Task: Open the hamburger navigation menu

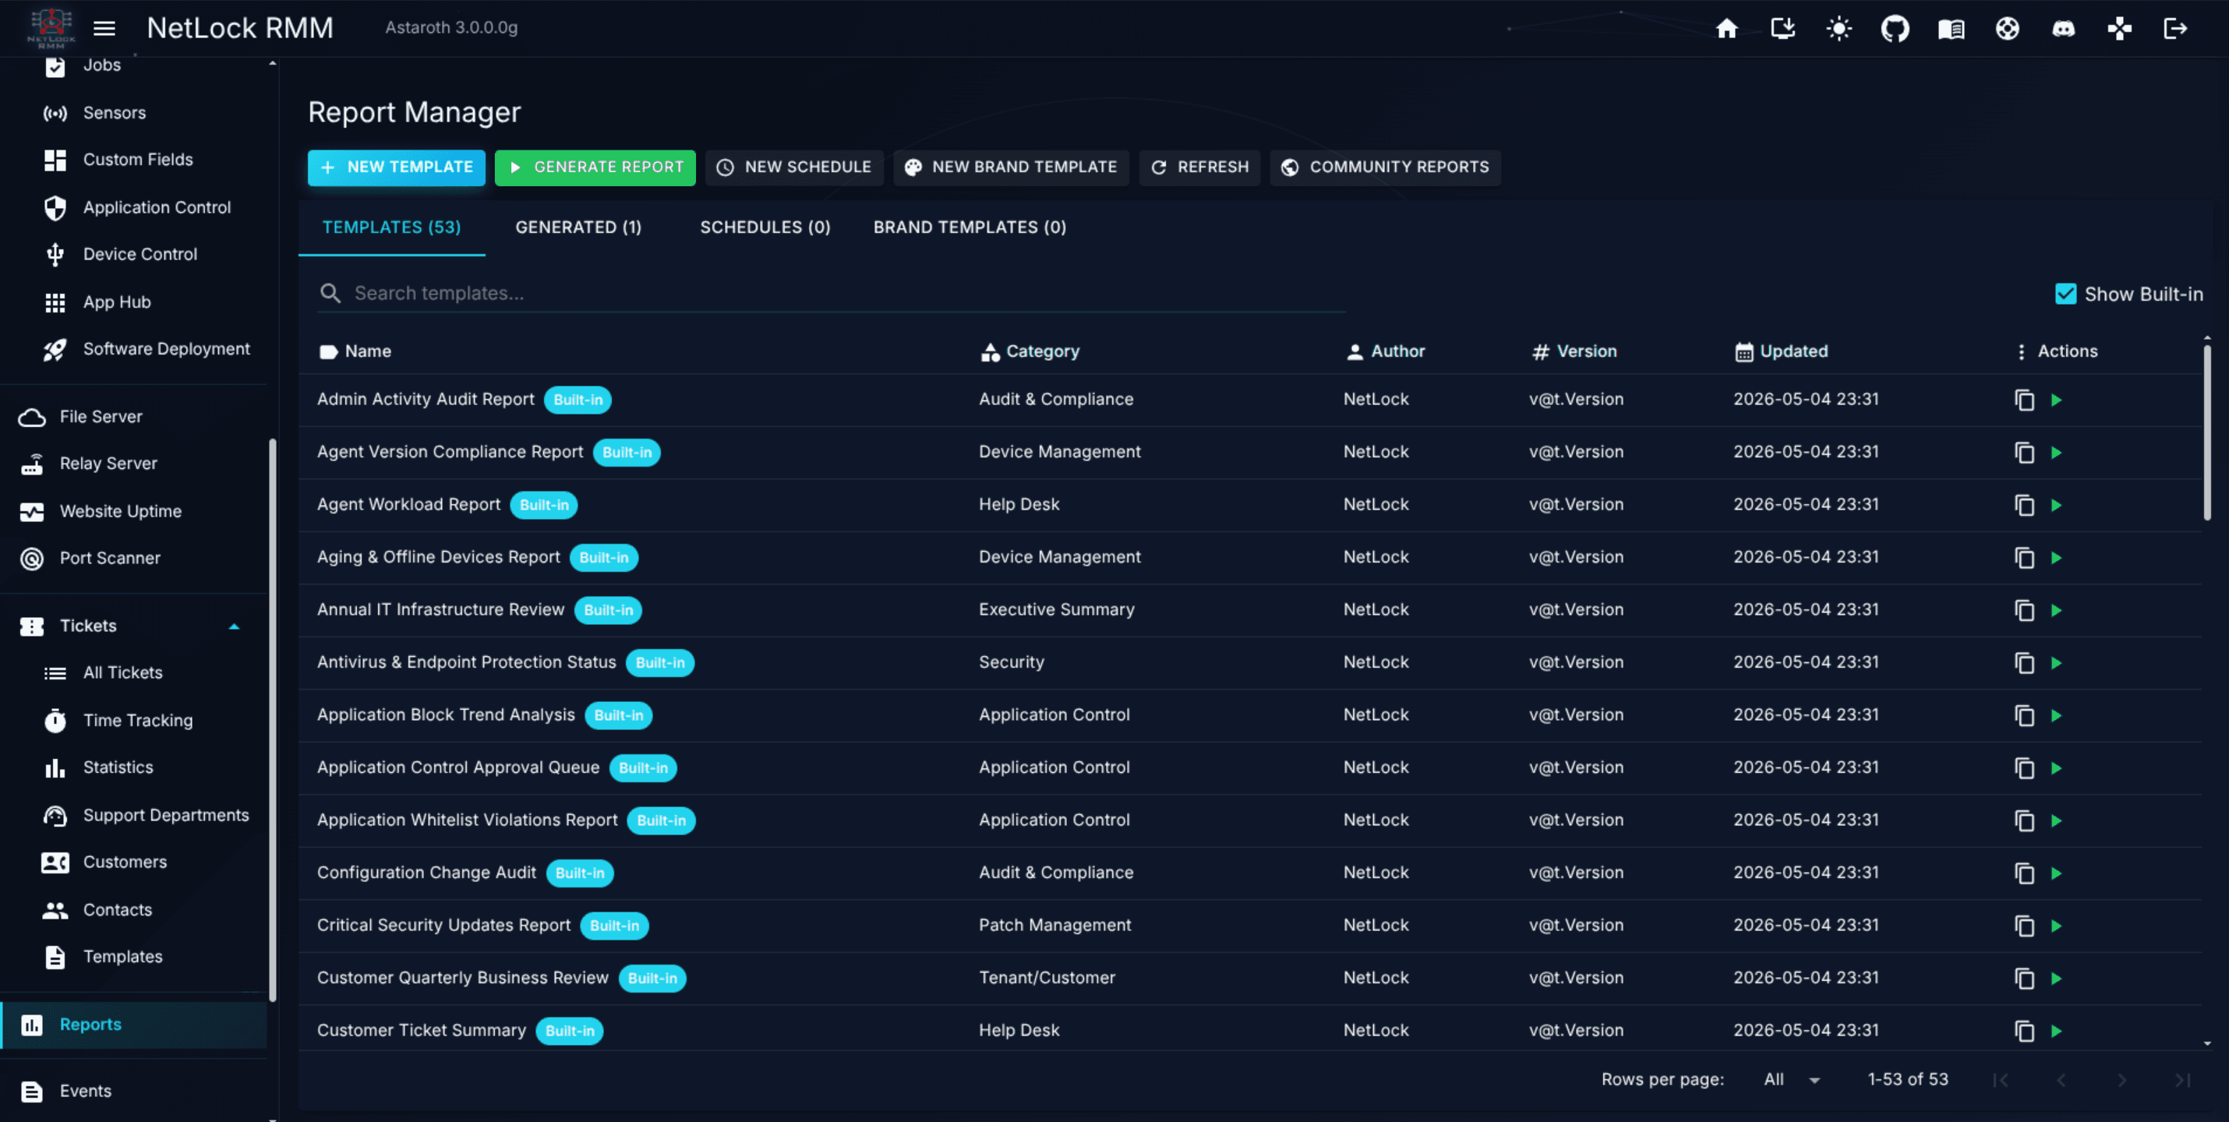Action: click(104, 29)
